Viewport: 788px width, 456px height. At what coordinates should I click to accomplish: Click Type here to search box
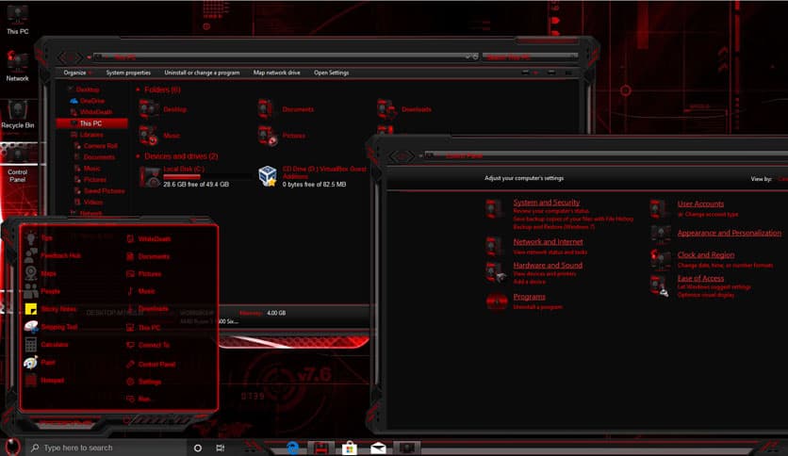click(107, 448)
